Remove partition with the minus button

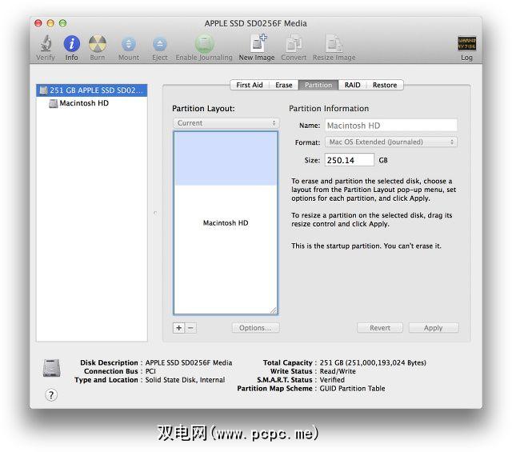pos(191,327)
